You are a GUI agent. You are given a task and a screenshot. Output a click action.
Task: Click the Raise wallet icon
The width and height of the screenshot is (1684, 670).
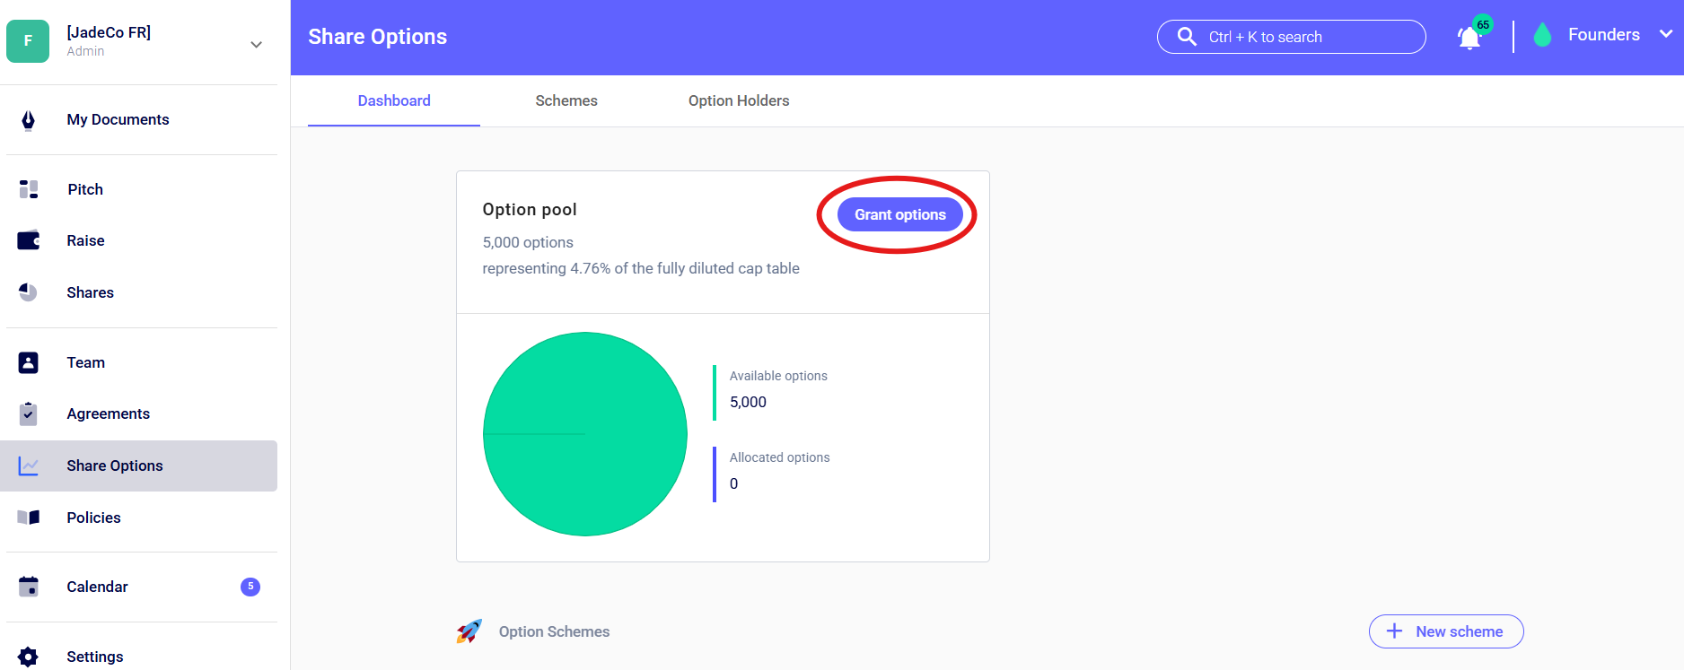click(29, 240)
